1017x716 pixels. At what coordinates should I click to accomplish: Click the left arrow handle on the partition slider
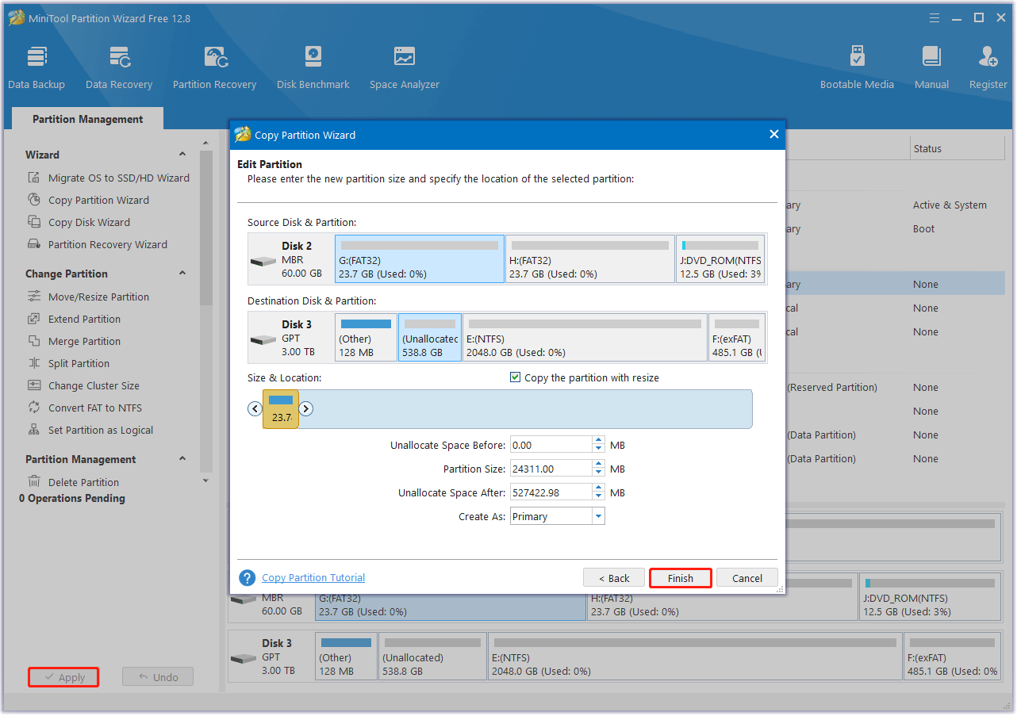point(255,409)
